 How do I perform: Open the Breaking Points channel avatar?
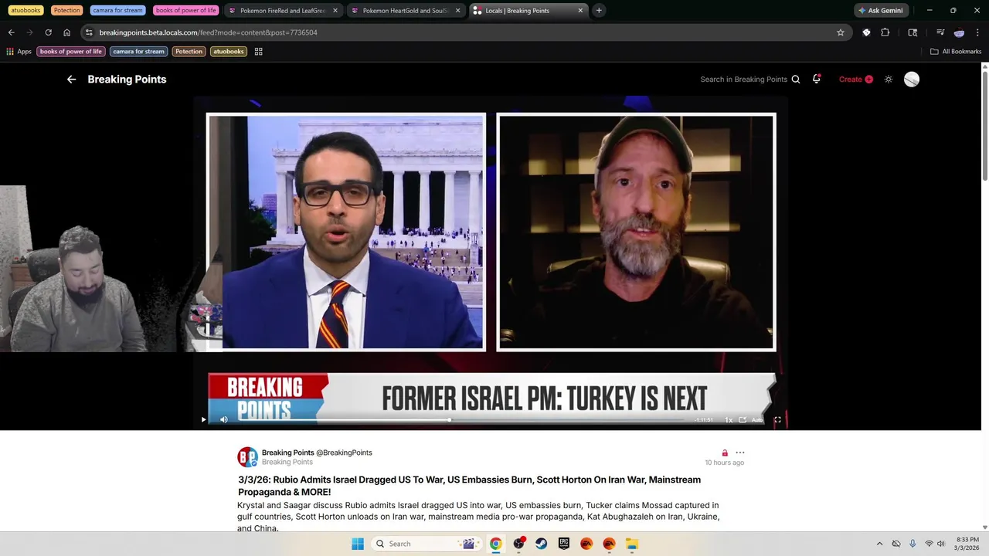pyautogui.click(x=247, y=457)
